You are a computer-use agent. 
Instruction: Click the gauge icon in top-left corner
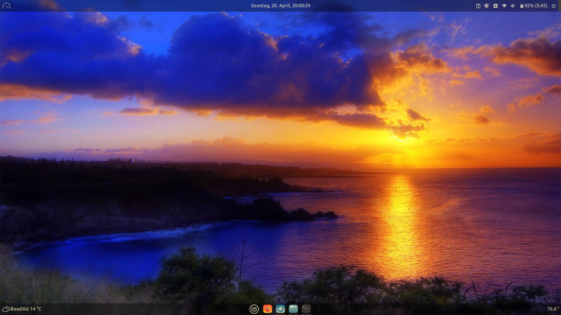[6, 6]
